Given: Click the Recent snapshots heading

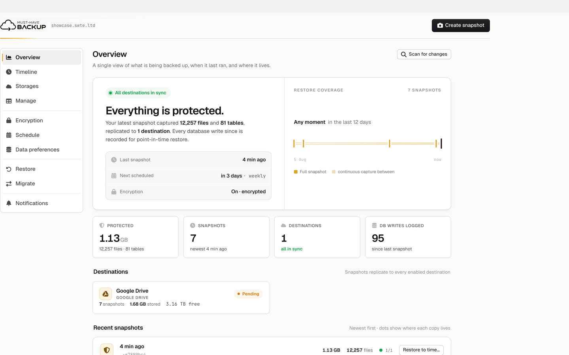Looking at the screenshot, I should click(x=118, y=328).
